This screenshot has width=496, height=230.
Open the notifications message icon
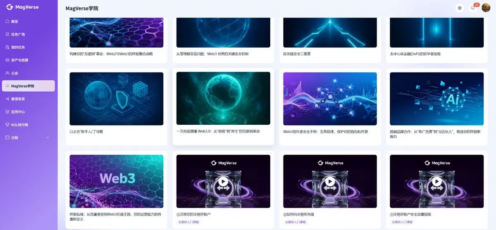(x=473, y=8)
